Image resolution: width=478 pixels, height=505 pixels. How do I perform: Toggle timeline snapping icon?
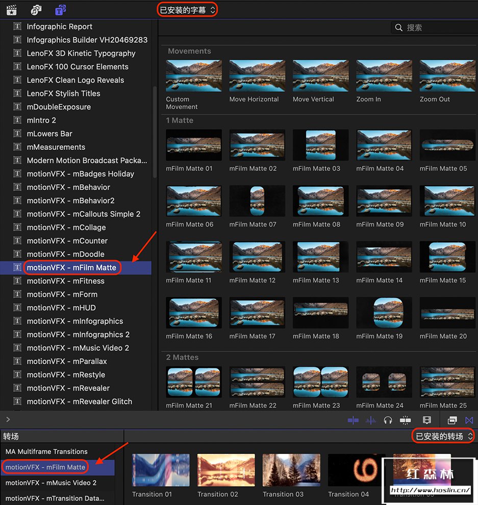[405, 420]
